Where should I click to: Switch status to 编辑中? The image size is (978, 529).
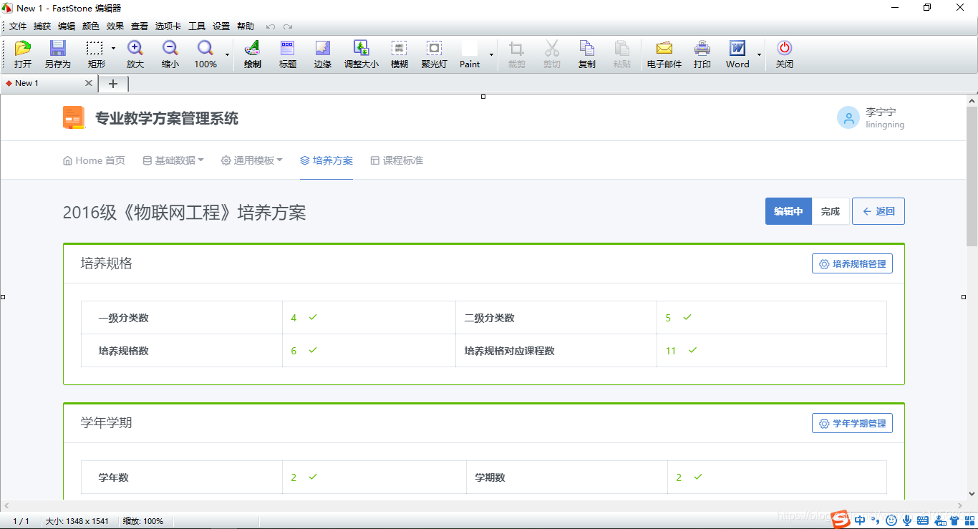[x=788, y=211]
